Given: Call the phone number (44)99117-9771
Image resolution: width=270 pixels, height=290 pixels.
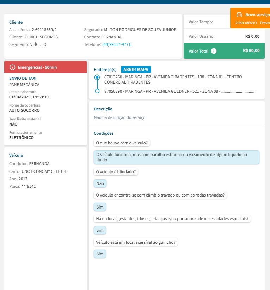Looking at the screenshot, I should coord(116,44).
